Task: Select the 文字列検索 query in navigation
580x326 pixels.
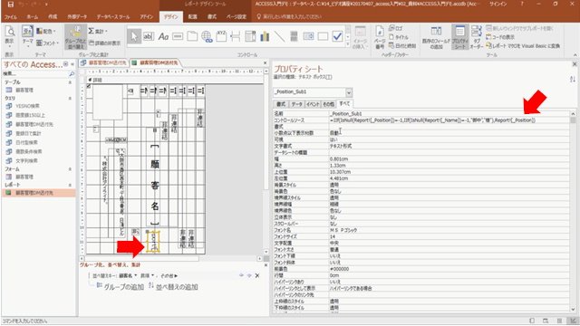Action: click(x=26, y=161)
